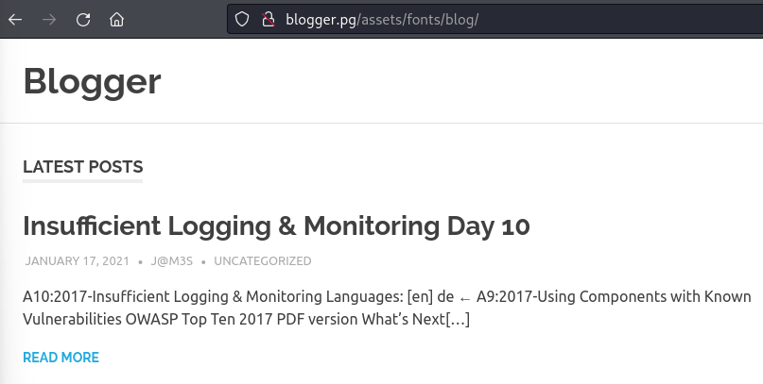The width and height of the screenshot is (763, 384).
Task: Reload the current page
Action: pos(83,20)
